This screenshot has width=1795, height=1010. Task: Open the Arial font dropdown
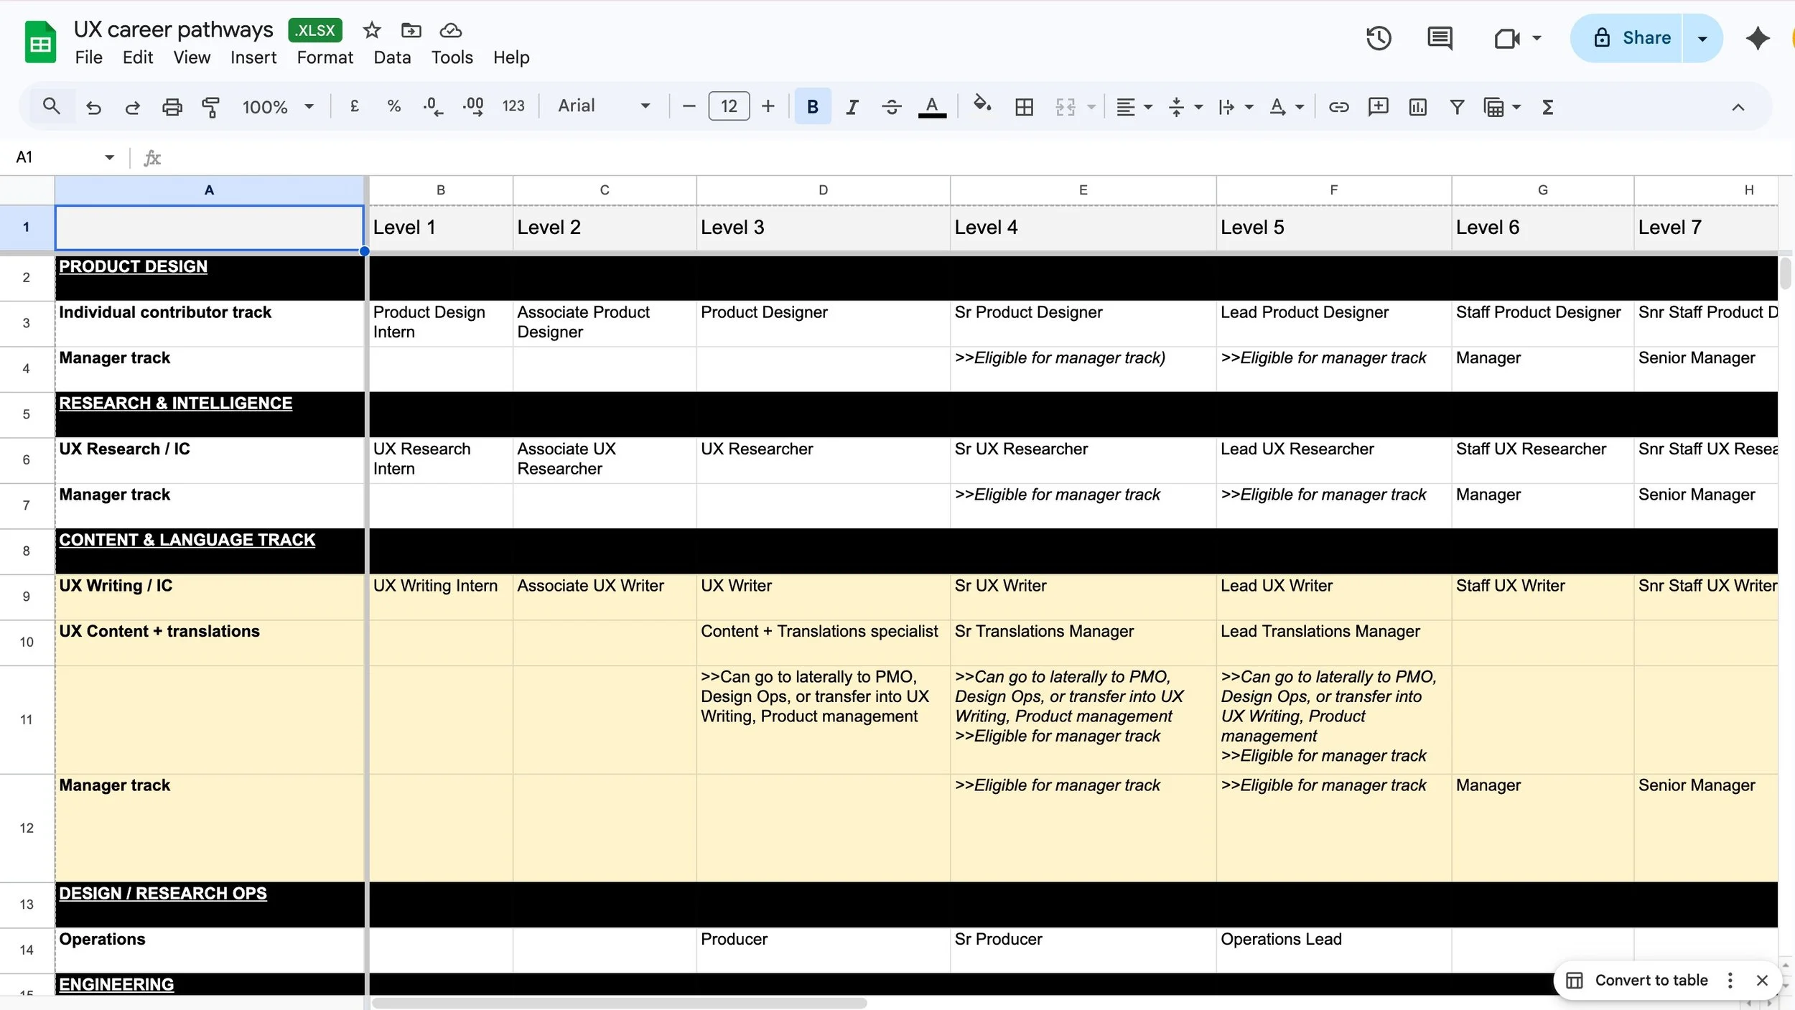click(604, 106)
